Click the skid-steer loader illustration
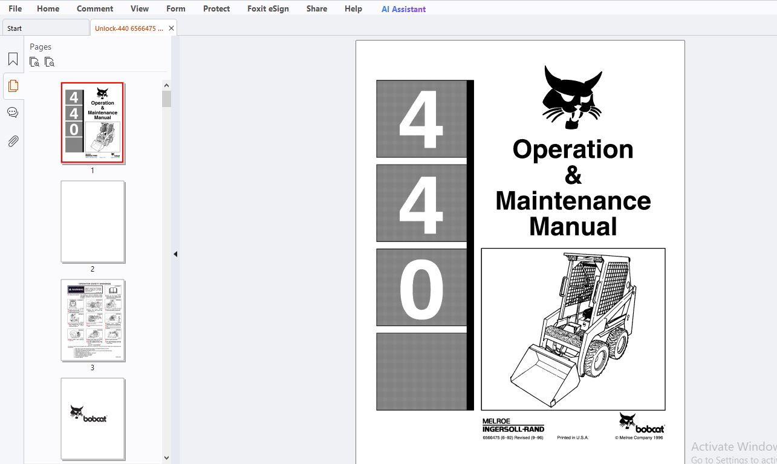The height and width of the screenshot is (464, 777). pos(573,329)
